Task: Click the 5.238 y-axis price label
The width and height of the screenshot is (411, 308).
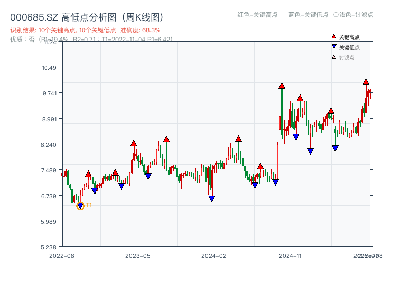Action: 50,247
